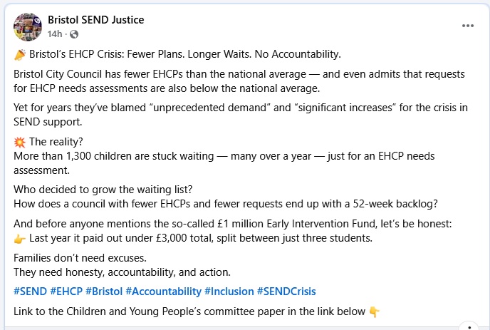Visit the #Inclusion hashtag
This screenshot has width=490, height=330.
pos(228,292)
